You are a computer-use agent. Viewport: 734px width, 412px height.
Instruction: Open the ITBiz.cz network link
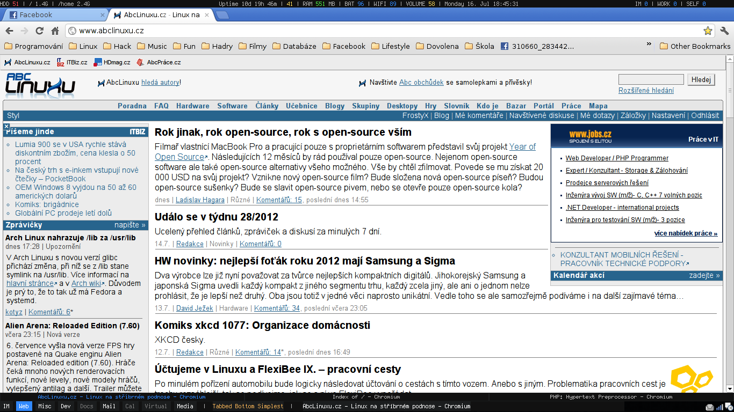tap(72, 62)
